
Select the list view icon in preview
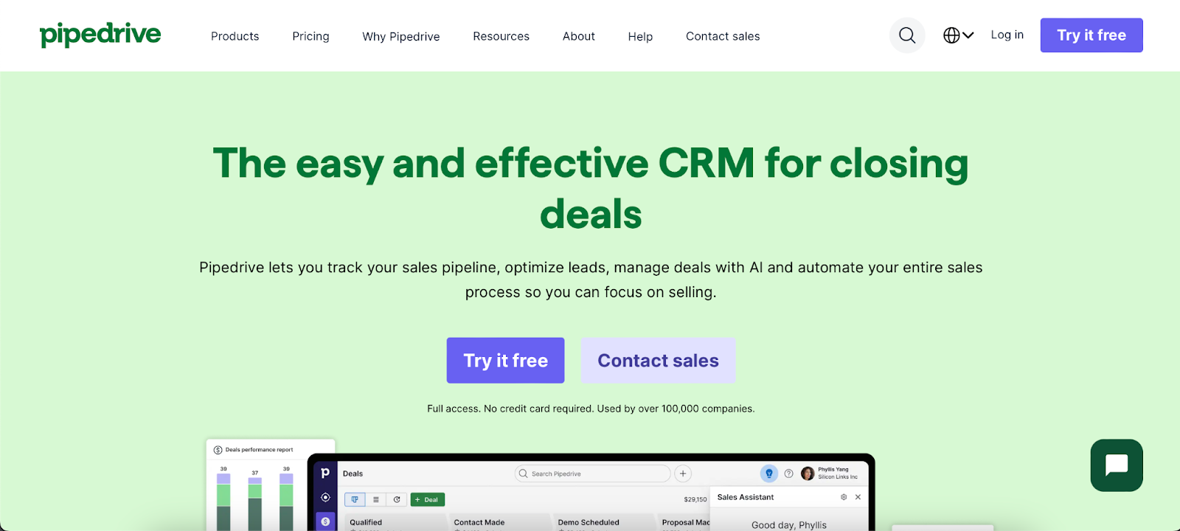pyautogui.click(x=376, y=499)
